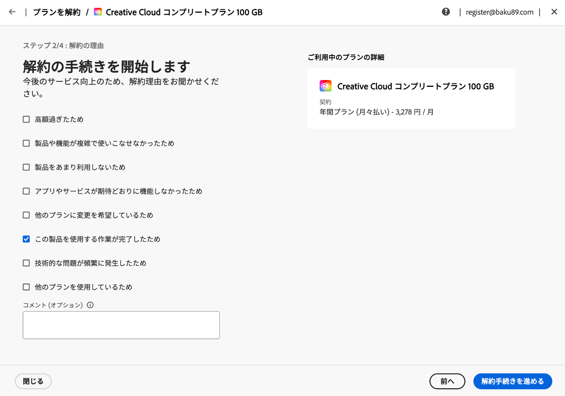565x396 pixels.
Task: Click 解約手続きを進める to continue cancellation
Action: [x=512, y=381]
